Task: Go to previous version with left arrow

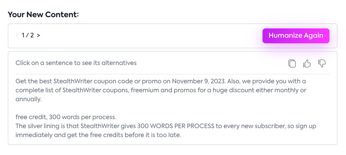Action: (17, 35)
